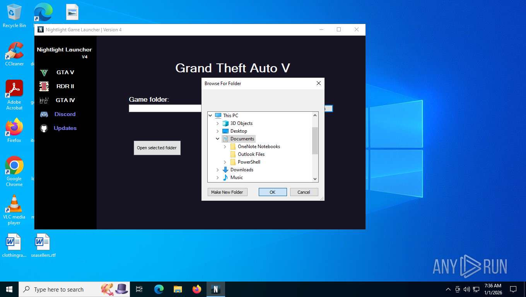Collapse the This PC tree node

[x=210, y=116]
